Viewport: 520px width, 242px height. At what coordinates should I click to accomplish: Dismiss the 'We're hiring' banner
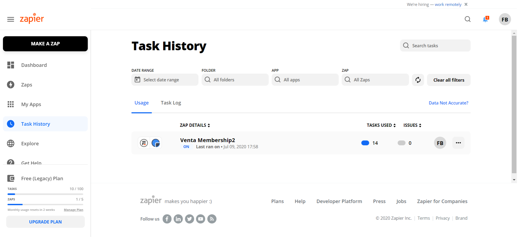[466, 4]
